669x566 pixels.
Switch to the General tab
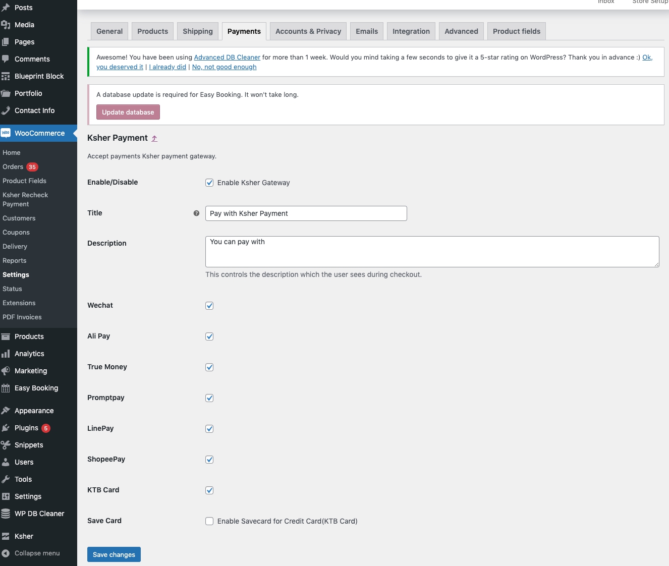pos(109,31)
